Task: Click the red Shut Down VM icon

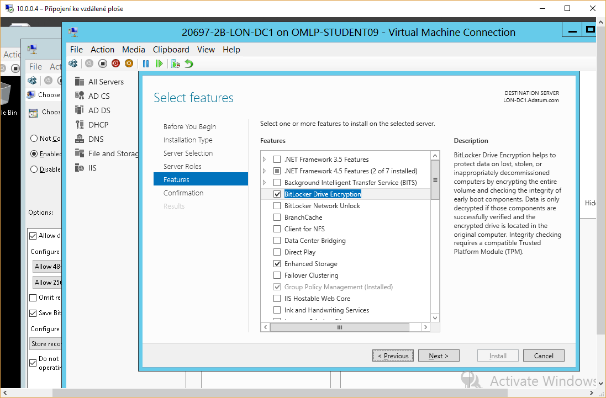Action: point(115,63)
